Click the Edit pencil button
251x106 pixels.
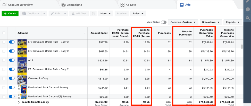click(55, 14)
